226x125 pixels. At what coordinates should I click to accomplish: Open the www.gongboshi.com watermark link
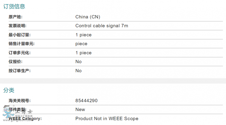point(17,120)
